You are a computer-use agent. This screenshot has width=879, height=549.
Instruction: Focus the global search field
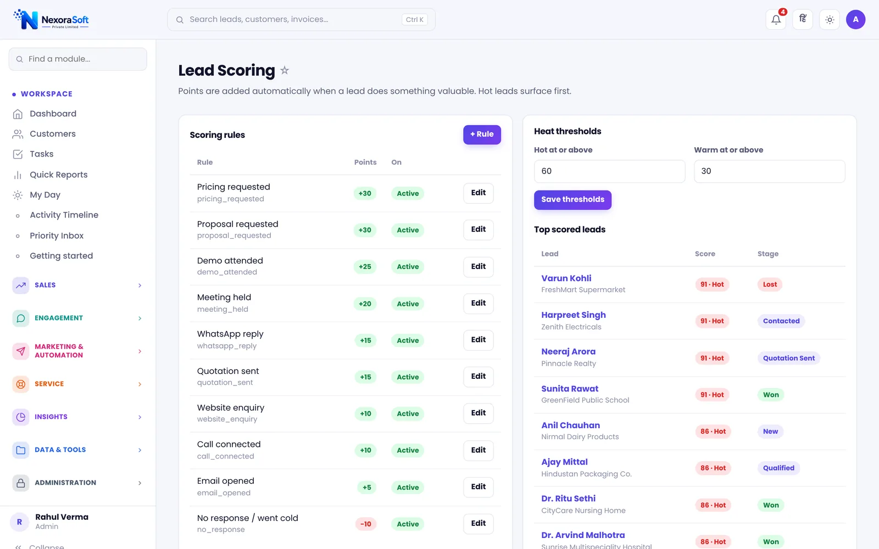301,20
